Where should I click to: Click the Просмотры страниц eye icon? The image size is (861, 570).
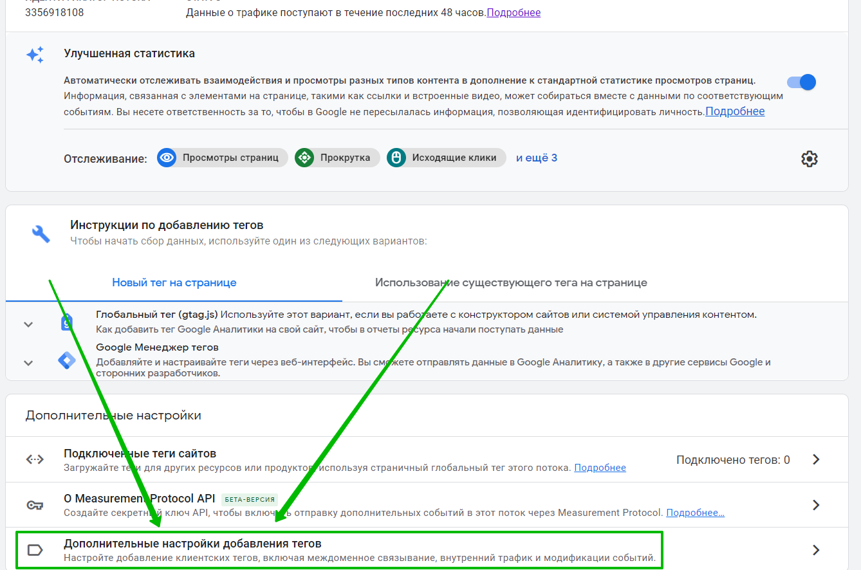[x=167, y=158]
